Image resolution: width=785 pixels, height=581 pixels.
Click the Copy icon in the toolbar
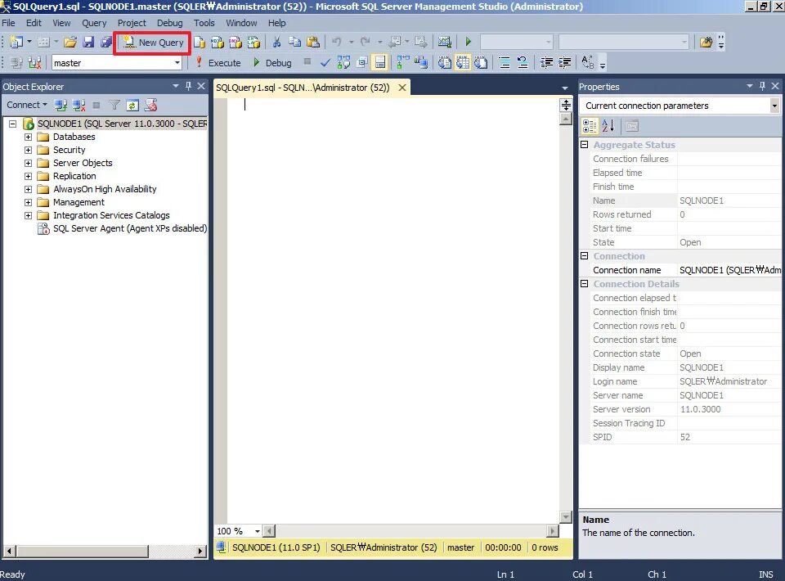(295, 42)
